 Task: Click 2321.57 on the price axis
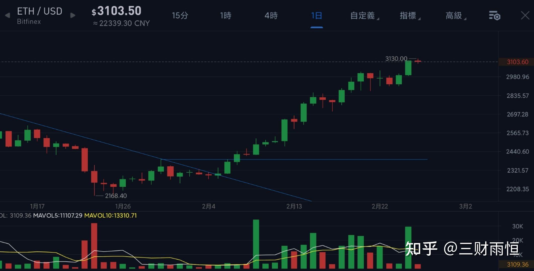pyautogui.click(x=518, y=170)
